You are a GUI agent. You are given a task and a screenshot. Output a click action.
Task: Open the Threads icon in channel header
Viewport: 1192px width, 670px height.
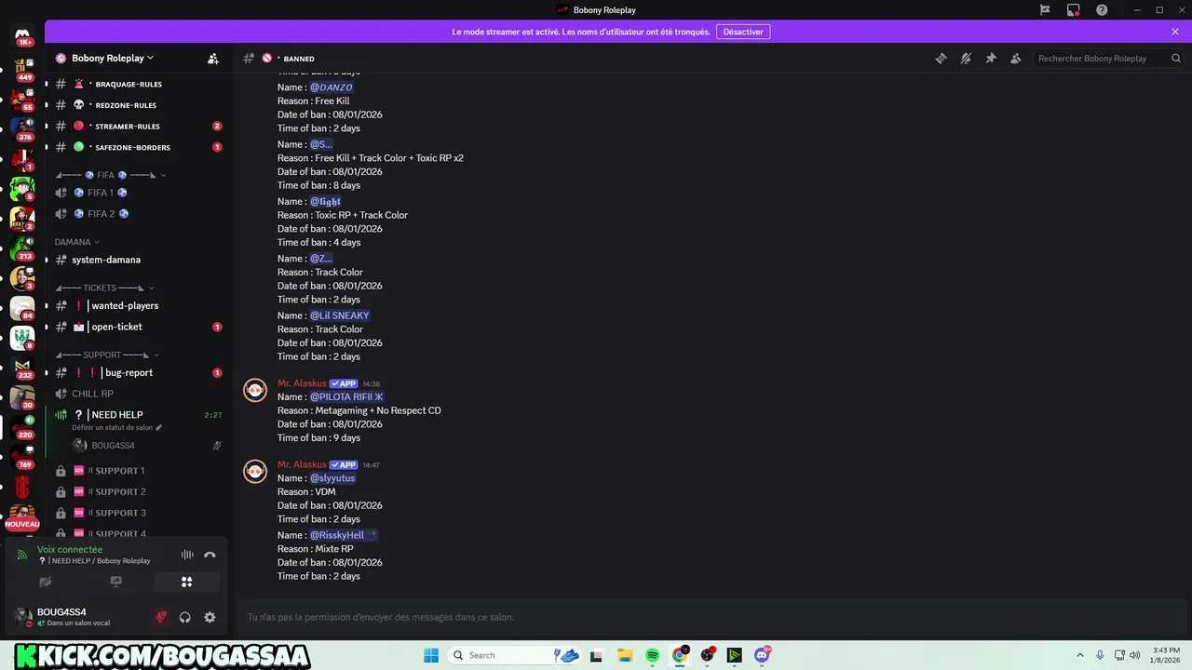(x=941, y=58)
